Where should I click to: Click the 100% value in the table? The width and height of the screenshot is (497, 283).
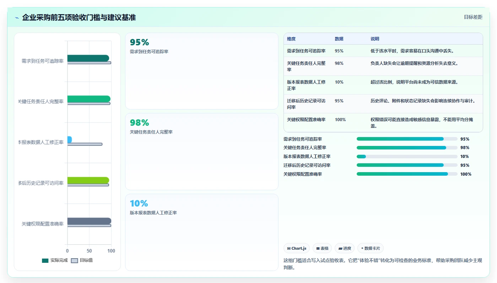(x=340, y=119)
